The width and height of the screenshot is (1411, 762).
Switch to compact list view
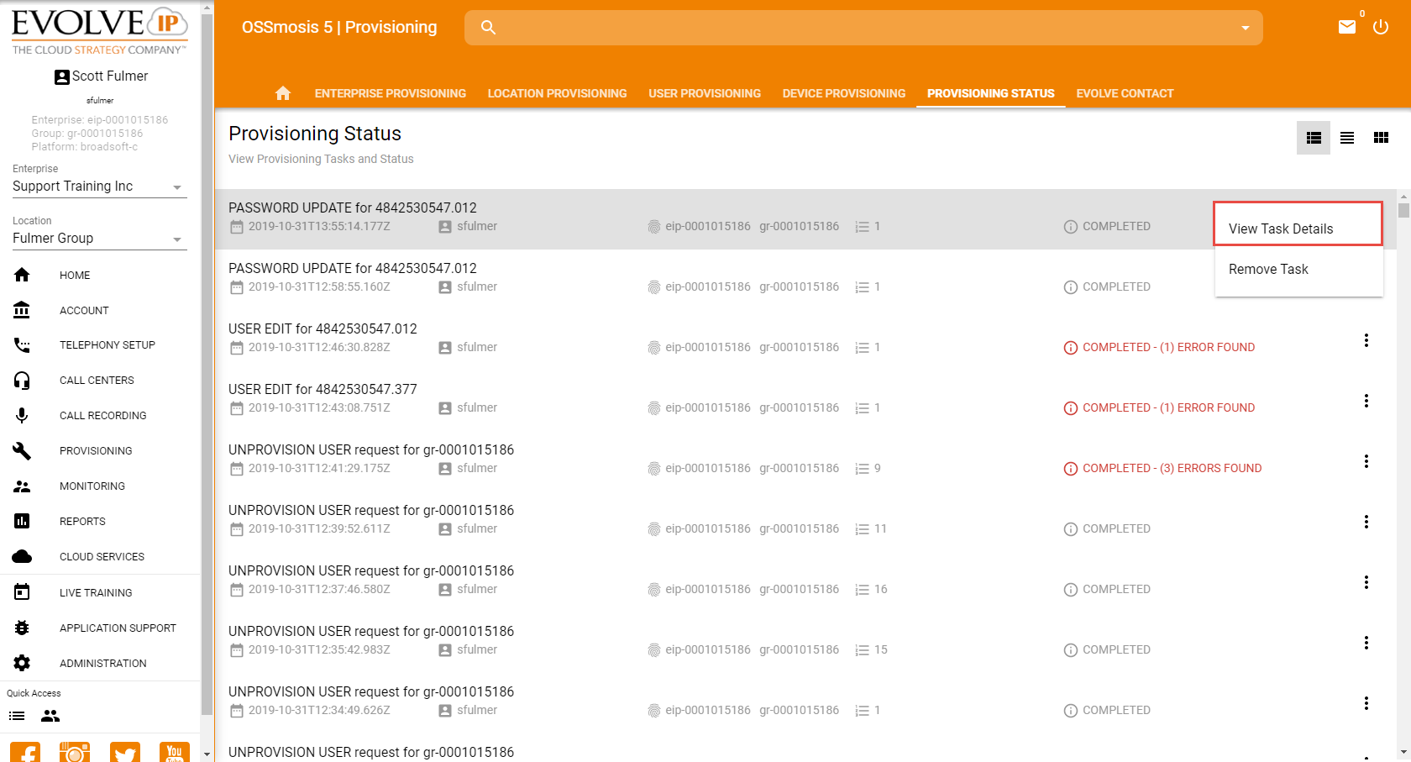[1347, 138]
